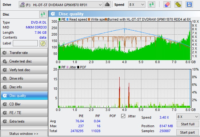Screen dimensions: 200x137
Task: Click the Disc quality header icon
Action: (53, 14)
